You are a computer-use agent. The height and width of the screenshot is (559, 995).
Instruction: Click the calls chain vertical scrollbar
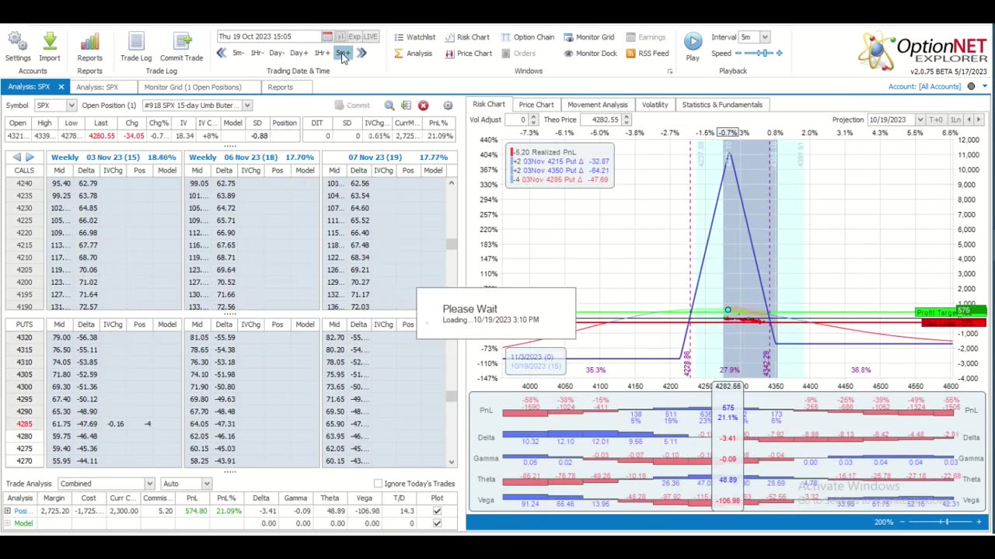[x=451, y=245]
